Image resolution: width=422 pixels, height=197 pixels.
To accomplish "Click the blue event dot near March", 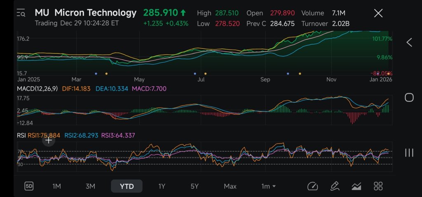I will pyautogui.click(x=96, y=74).
